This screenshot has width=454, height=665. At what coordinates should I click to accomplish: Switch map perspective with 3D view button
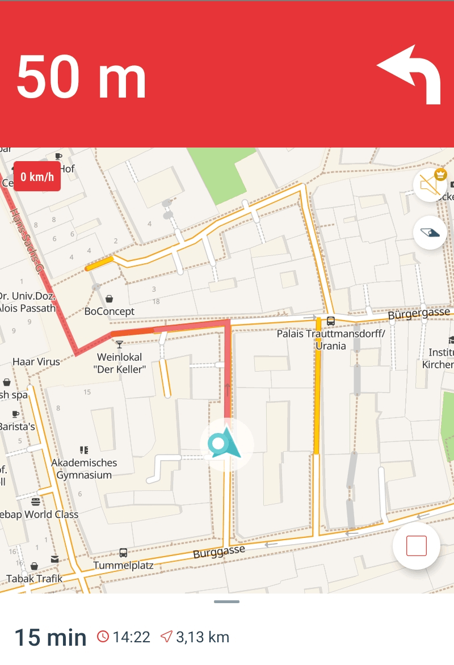pos(430,233)
